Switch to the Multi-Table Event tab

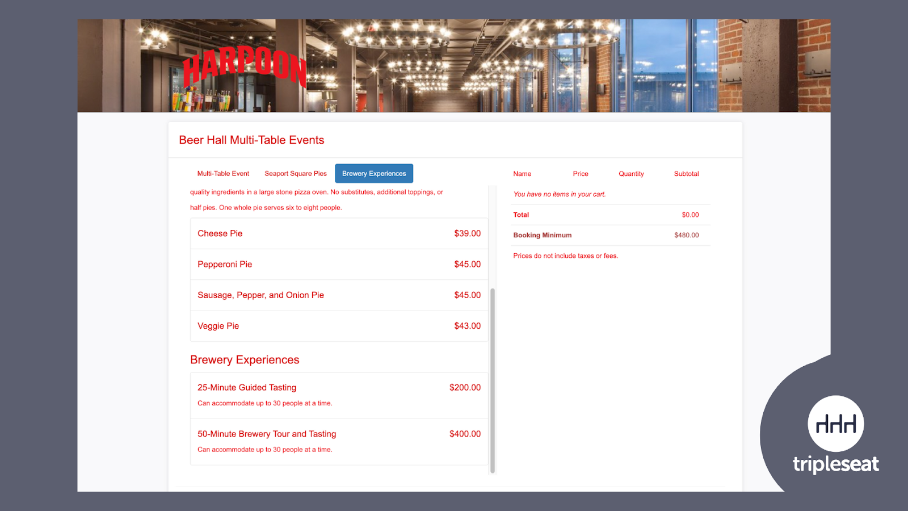(223, 174)
